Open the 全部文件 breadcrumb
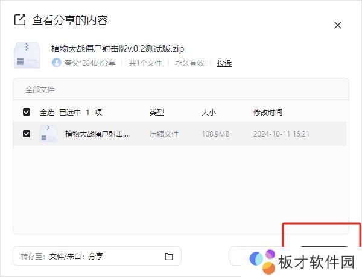 pyautogui.click(x=40, y=89)
